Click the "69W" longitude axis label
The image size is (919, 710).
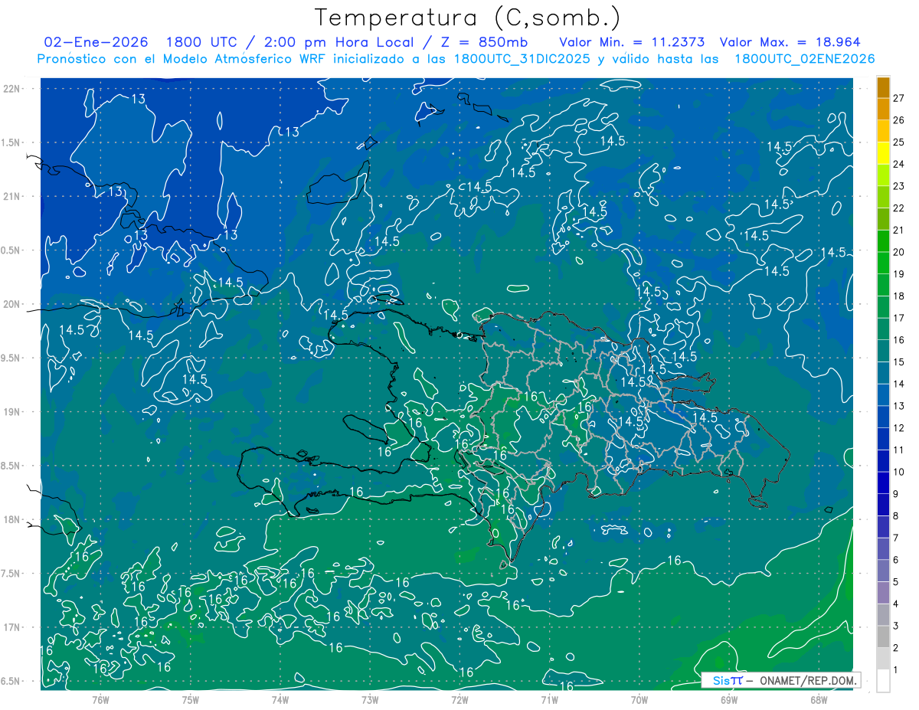tap(729, 699)
